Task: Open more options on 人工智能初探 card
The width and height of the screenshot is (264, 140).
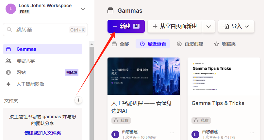Action: [172, 133]
